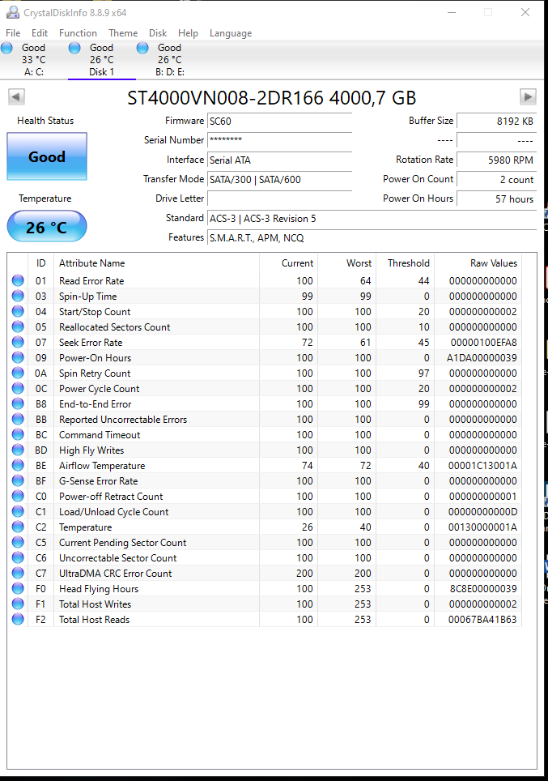The height and width of the screenshot is (781, 548).
Task: Select the Disk 1 tab
Action: [101, 60]
